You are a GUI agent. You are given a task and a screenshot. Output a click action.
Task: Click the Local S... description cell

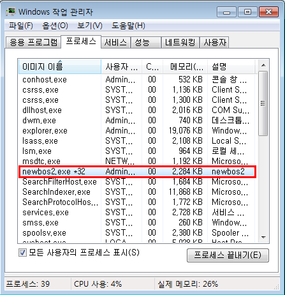coord(229,141)
